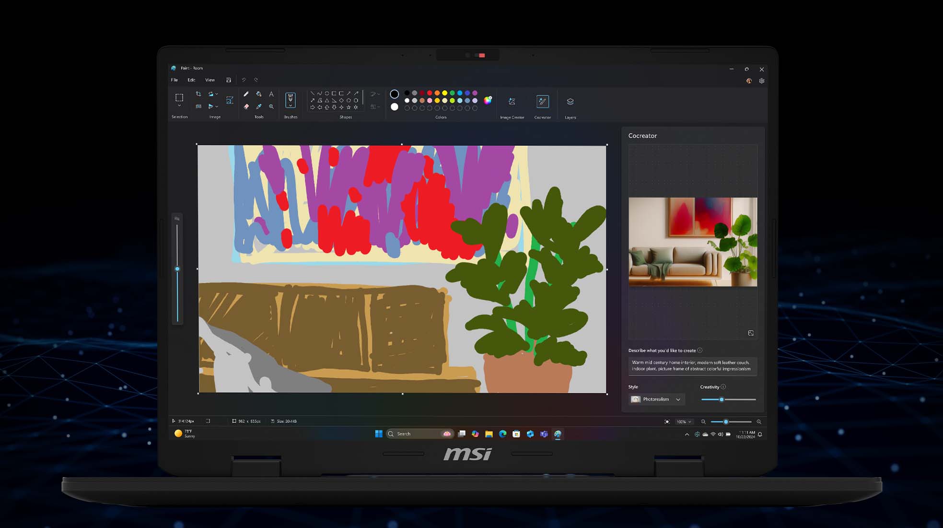Activate the Text tool
This screenshot has height=528, width=943.
271,94
